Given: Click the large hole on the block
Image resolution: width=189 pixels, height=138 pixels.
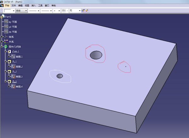Looking at the screenshot, I should point(96,55).
